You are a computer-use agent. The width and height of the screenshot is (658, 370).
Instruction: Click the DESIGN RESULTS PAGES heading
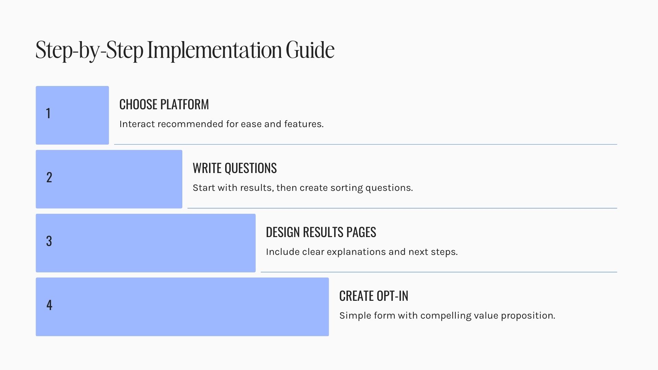point(321,232)
